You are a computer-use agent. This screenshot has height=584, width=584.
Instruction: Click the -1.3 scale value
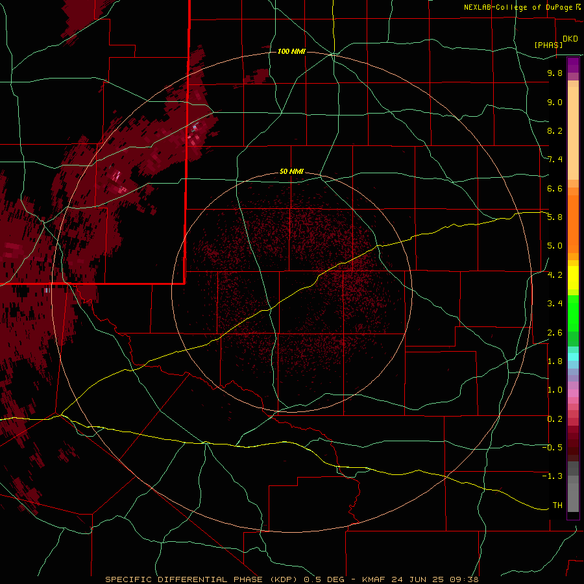coord(552,476)
